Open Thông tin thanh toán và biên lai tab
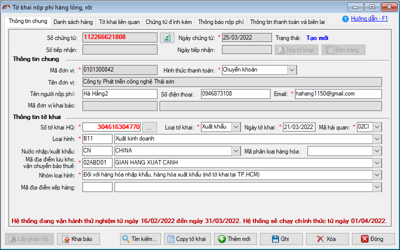This screenshot has width=400, height=250. 287,22
